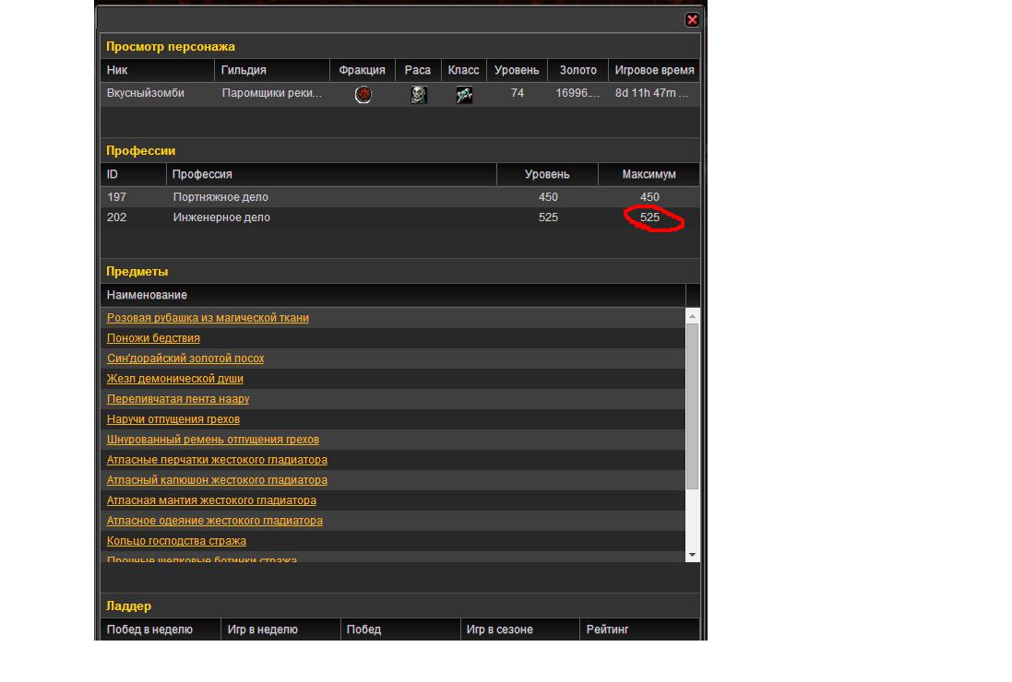Image resolution: width=1012 pixels, height=682 pixels.
Task: Click the Профессии section title
Action: (x=141, y=151)
